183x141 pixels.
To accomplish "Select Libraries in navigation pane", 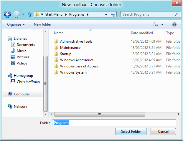I will 20,39.
